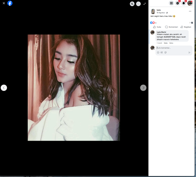Click the main photo in viewer
Image resolution: width=196 pixels, height=177 pixels.
(x=74, y=88)
